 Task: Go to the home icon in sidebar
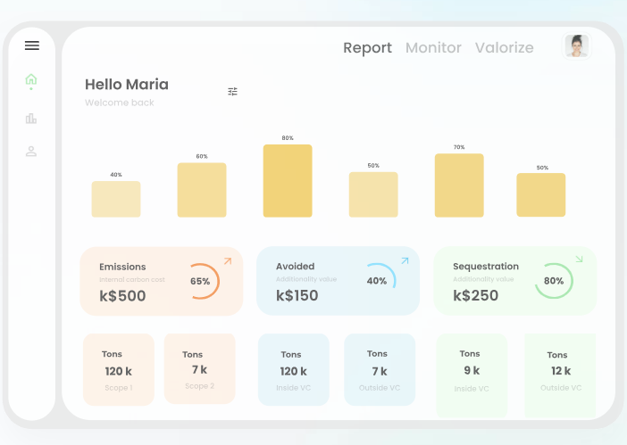coord(31,79)
